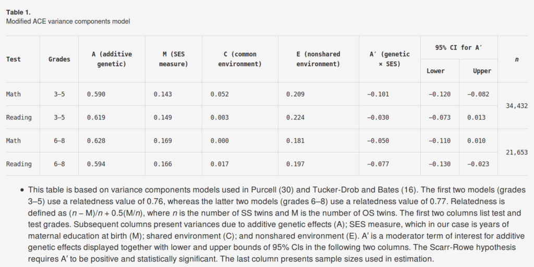Screen dimensions: 534x267
Task: Click the sample size cell 21,653
Action: pos(517,152)
